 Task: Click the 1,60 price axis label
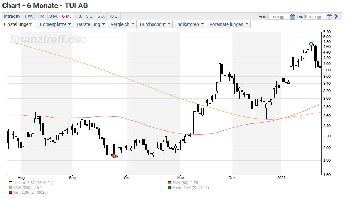point(327,175)
